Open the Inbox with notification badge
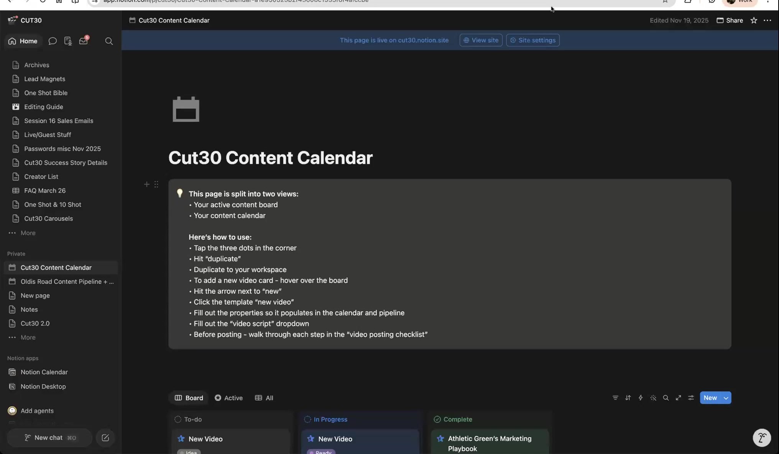Viewport: 779px width, 454px height. click(x=84, y=41)
